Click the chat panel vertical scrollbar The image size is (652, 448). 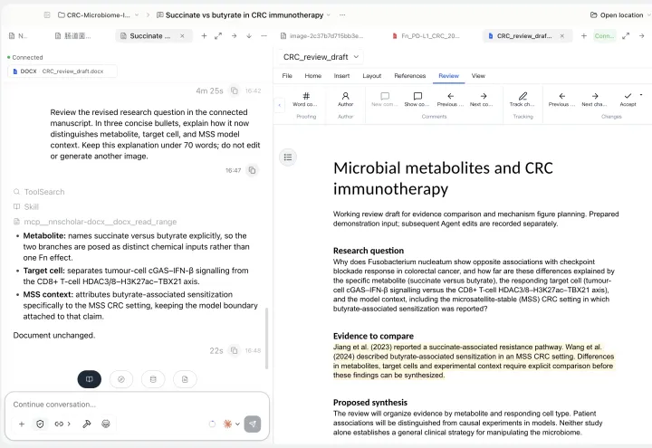click(266, 338)
